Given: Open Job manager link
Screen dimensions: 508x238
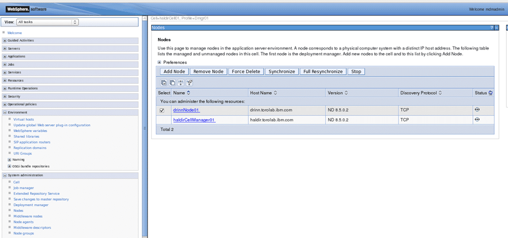Looking at the screenshot, I should [x=24, y=188].
